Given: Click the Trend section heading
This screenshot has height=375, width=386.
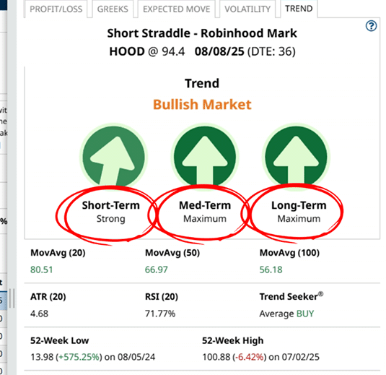Looking at the screenshot, I should pyautogui.click(x=202, y=83).
